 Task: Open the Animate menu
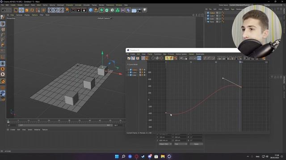(x=78, y=5)
